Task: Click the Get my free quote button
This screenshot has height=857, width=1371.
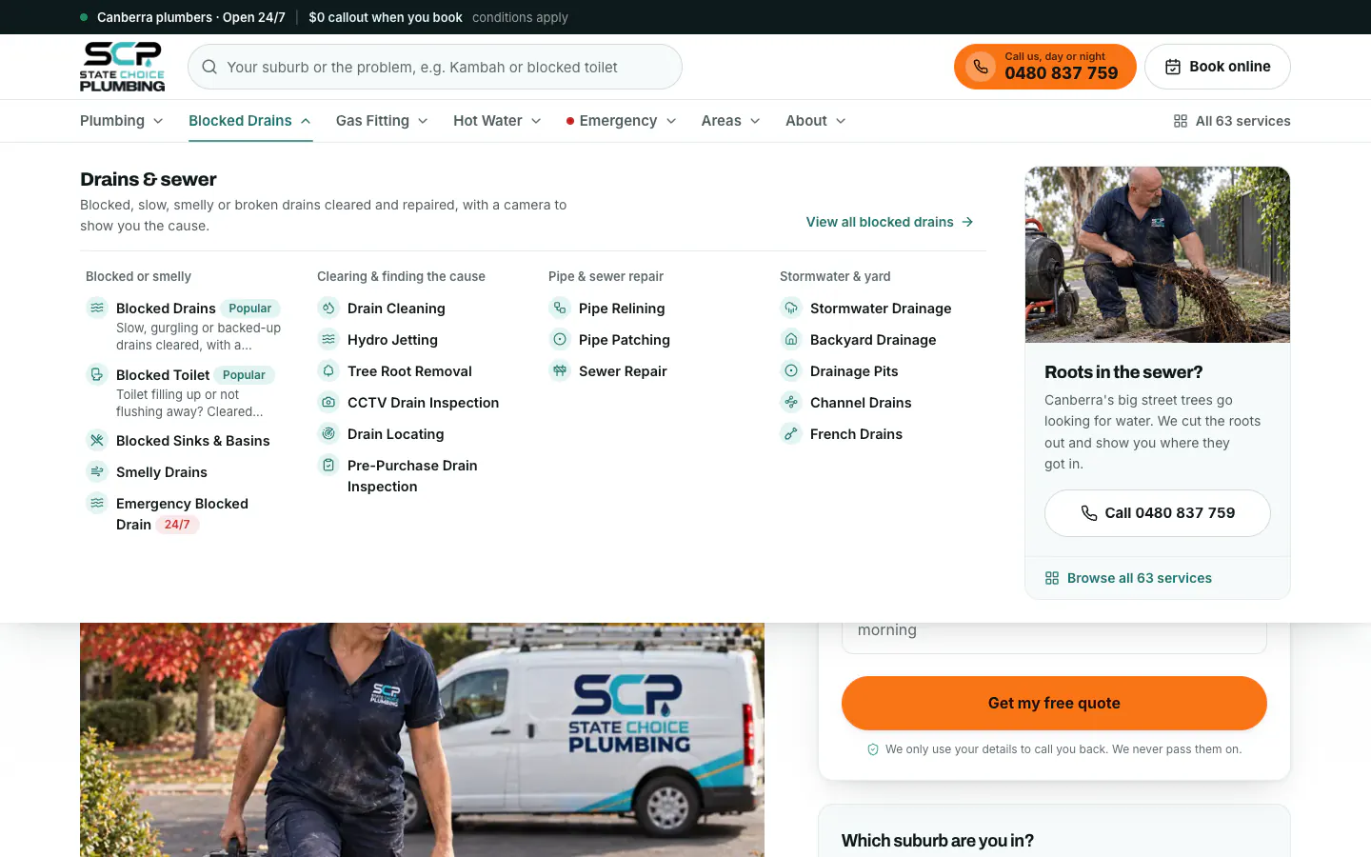Action: tap(1054, 704)
